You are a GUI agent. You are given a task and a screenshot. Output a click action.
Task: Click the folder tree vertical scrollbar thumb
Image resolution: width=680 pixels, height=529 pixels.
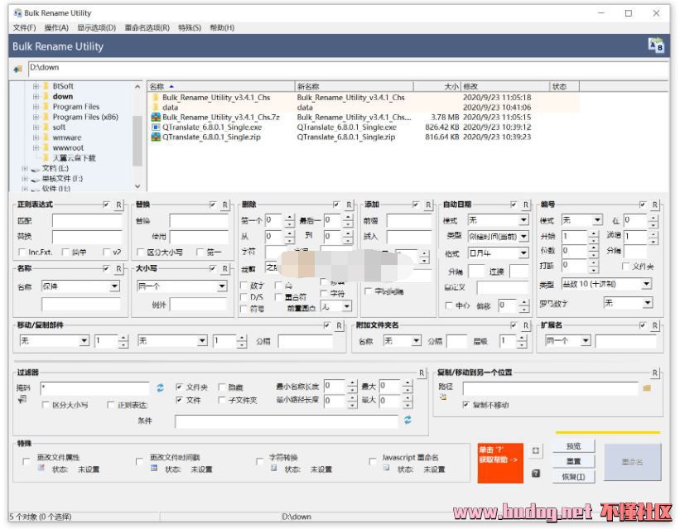137,142
